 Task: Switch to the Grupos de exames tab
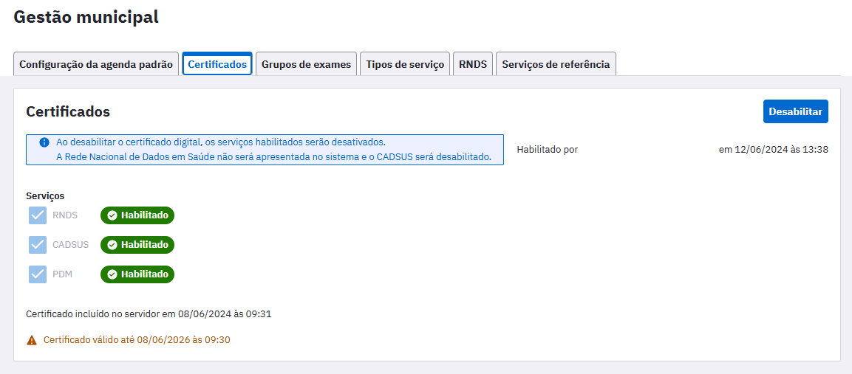pos(306,64)
